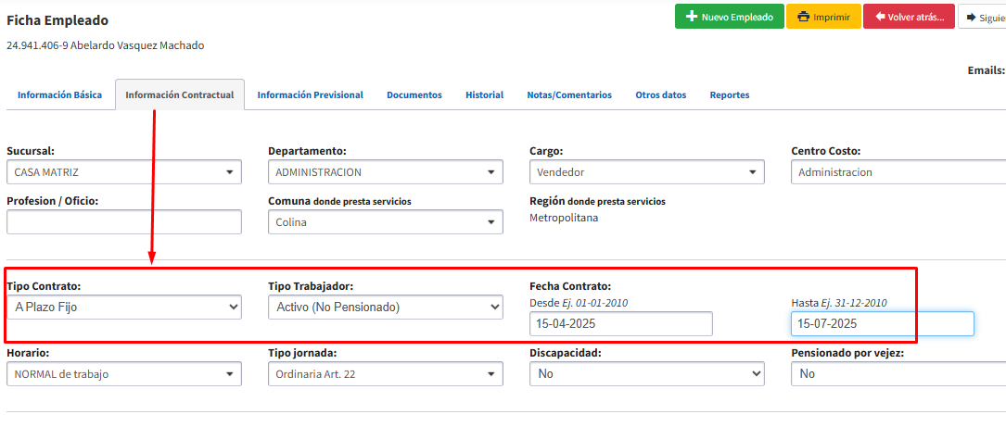Open the Tipo jornada dropdown

(386, 374)
